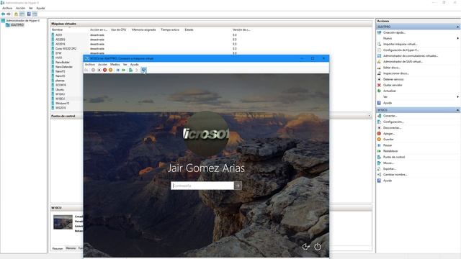Toggle the console tree toolbar icon
This screenshot has height=259, width=461.
pyautogui.click(x=22, y=14)
